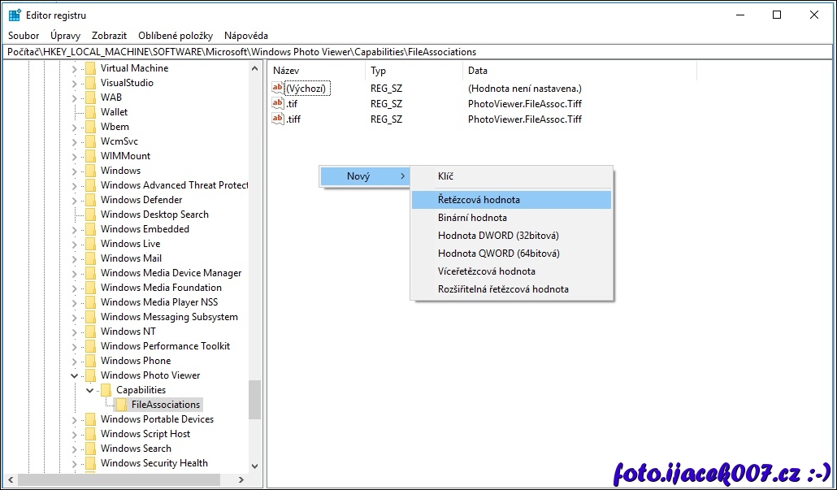Click the .tiff string value icon

tap(278, 119)
